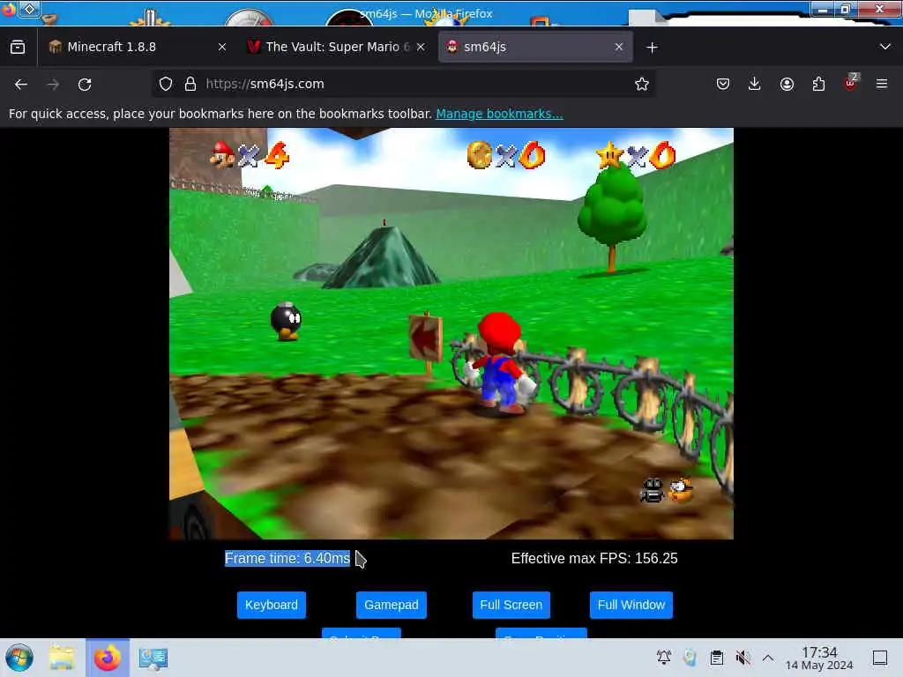
Task: Click the coin counter icon in game
Action: 479,155
